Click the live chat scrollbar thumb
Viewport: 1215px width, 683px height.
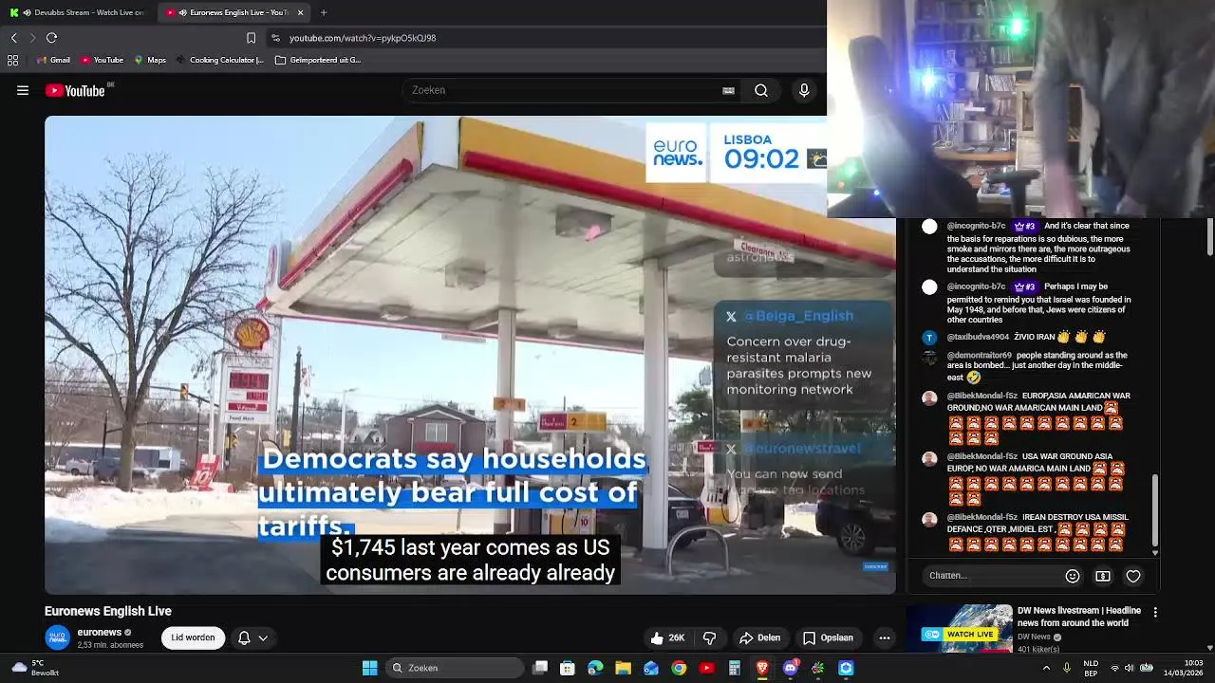point(1155,510)
